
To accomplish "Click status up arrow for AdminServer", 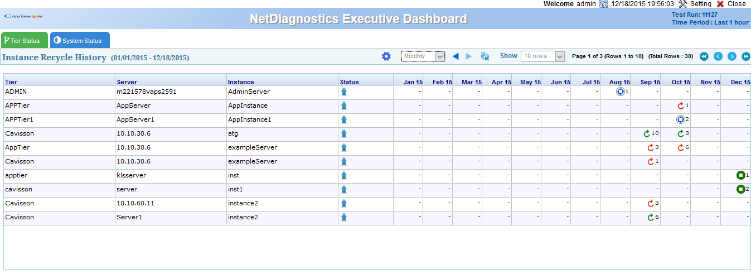I will pyautogui.click(x=344, y=92).
